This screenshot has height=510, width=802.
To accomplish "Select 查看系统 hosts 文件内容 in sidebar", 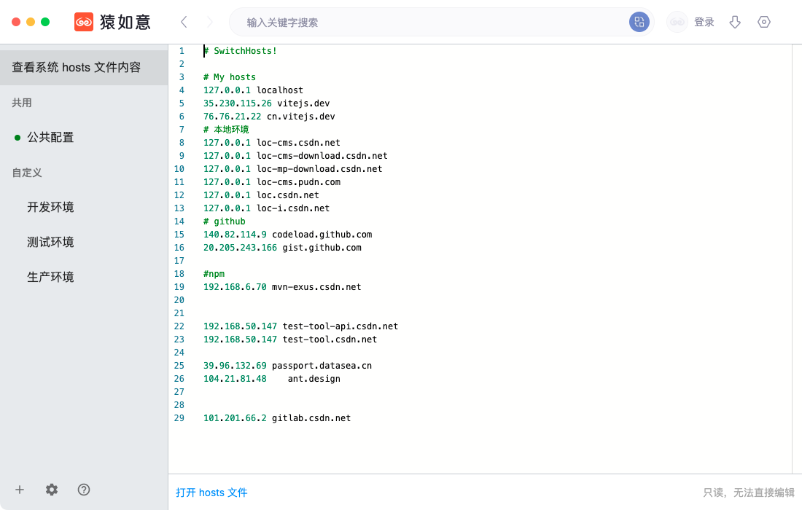I will tap(84, 68).
